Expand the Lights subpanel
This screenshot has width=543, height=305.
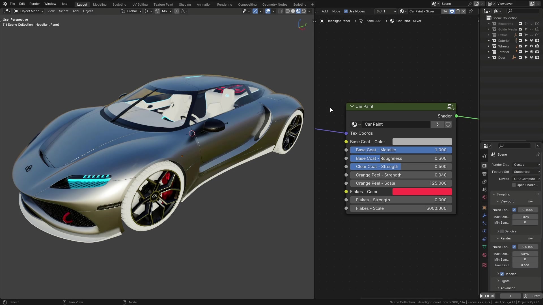tap(505, 281)
